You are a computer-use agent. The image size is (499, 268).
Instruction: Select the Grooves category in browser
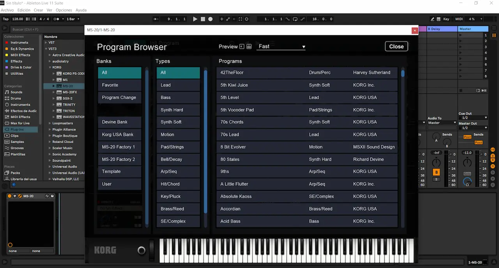click(17, 148)
